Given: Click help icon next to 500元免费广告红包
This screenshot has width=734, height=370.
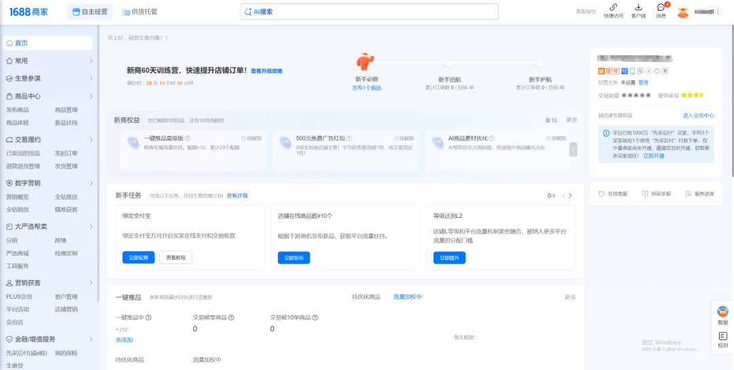Looking at the screenshot, I should tap(349, 138).
